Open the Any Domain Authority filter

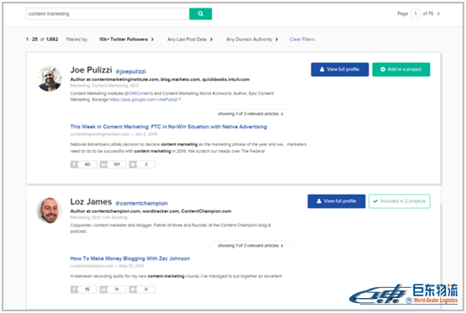252,39
